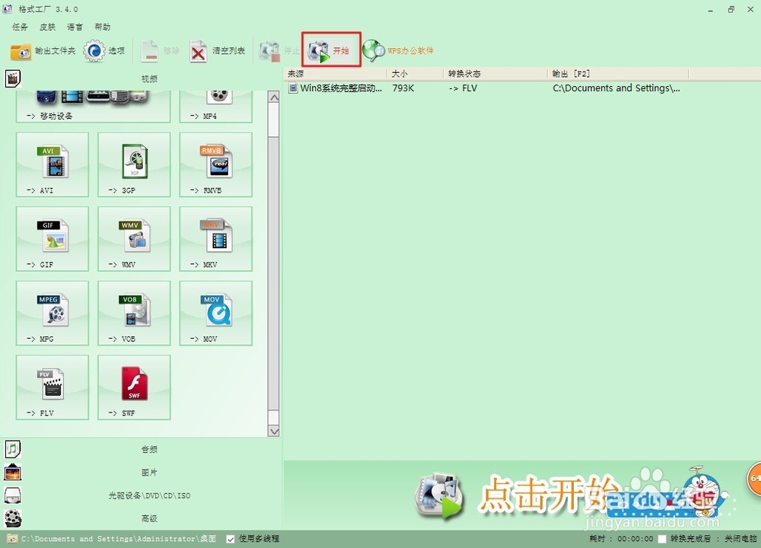Expand the 音频 audio category section
Screen dimensions: 761x548
(149, 449)
